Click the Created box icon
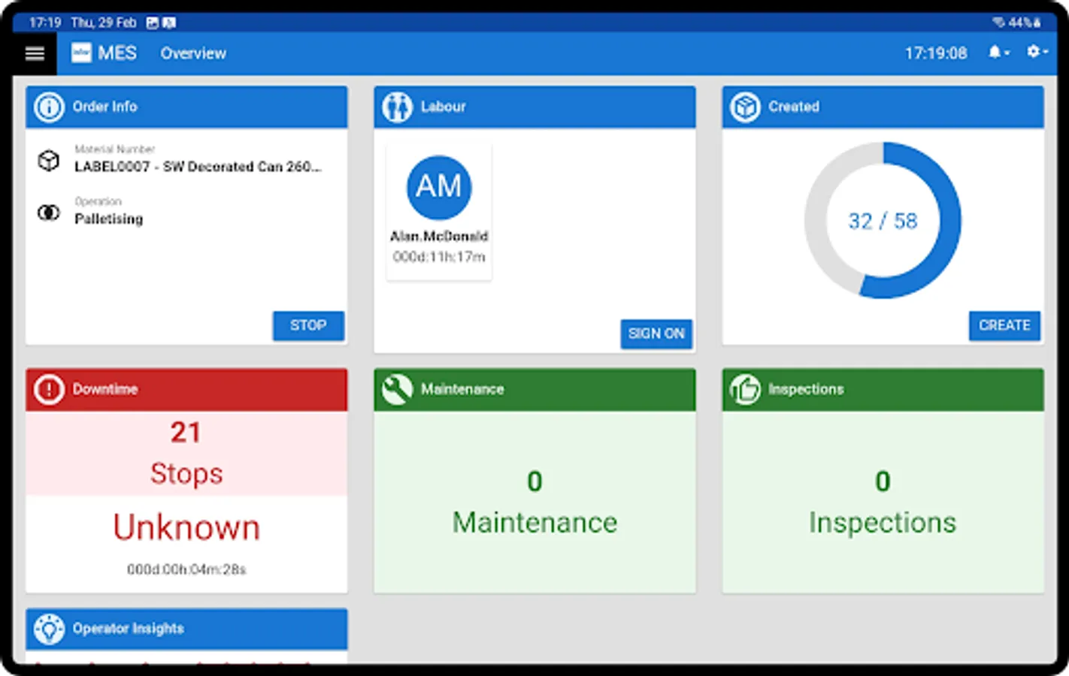 [745, 107]
